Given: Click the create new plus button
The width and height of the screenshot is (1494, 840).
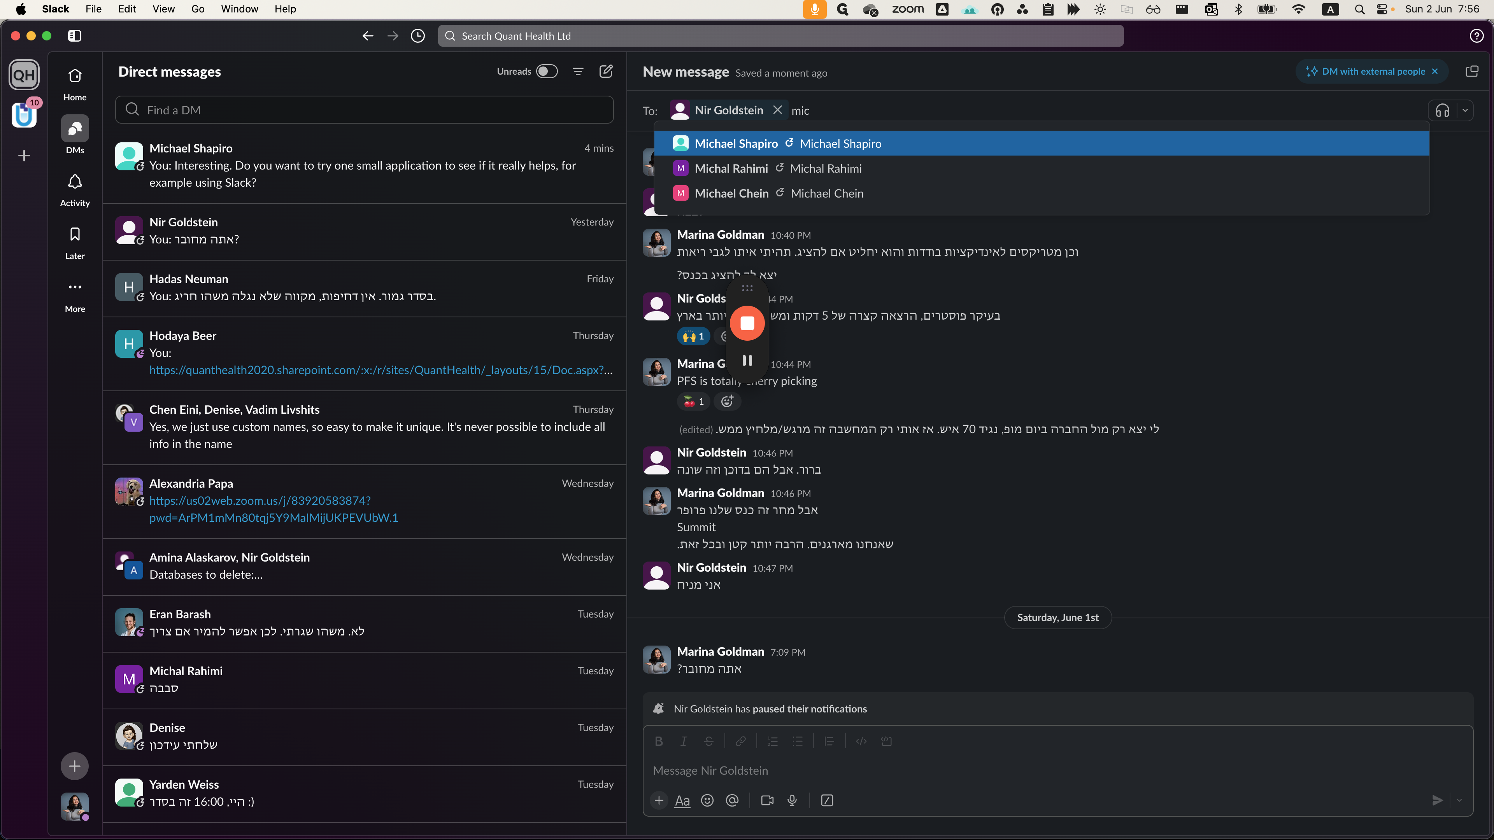Looking at the screenshot, I should [x=75, y=766].
